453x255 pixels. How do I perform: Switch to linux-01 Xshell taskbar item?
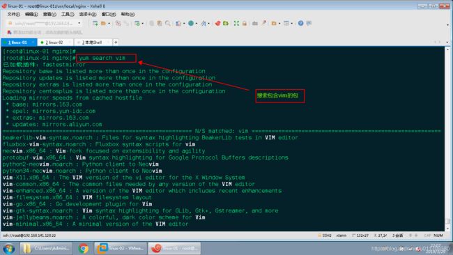coord(174,248)
